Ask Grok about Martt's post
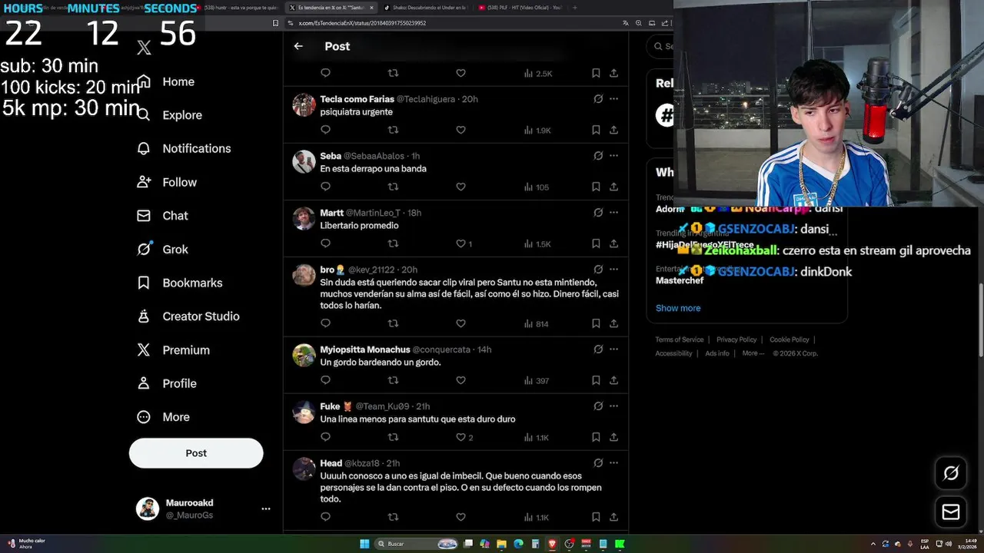This screenshot has width=984, height=553. pyautogui.click(x=598, y=213)
